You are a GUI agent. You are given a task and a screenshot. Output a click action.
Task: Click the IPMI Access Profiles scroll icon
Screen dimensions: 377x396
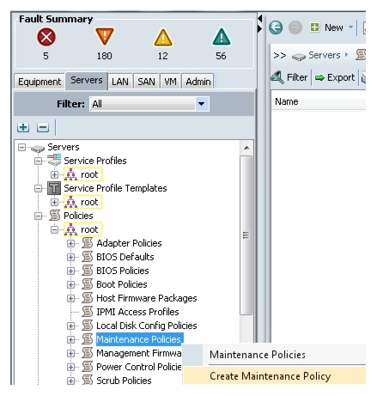pyautogui.click(x=88, y=312)
